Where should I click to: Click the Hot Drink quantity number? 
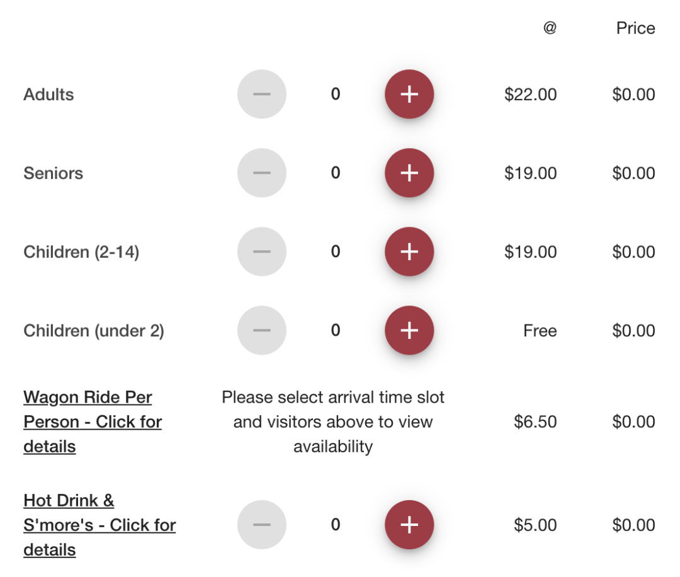point(336,525)
